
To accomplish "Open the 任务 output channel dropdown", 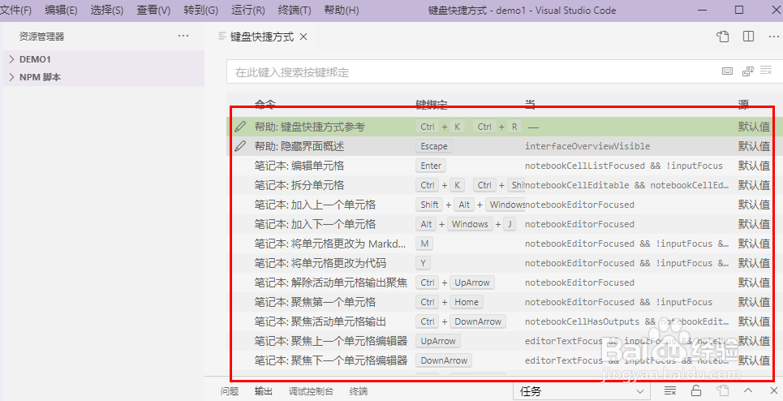I will [582, 391].
